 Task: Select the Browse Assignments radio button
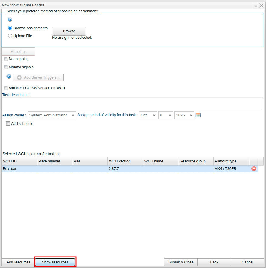[10, 28]
